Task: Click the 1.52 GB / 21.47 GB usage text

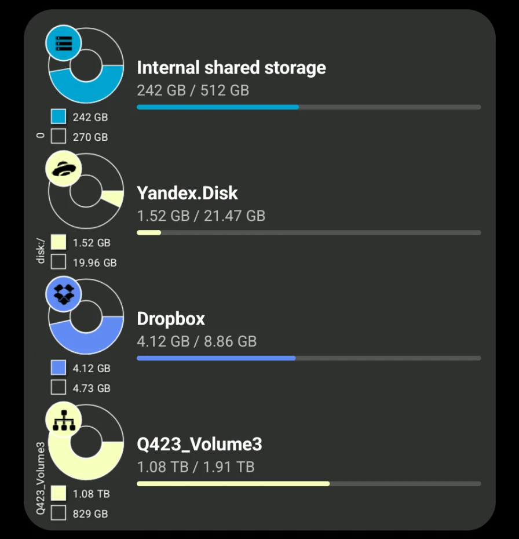Action: (x=201, y=216)
